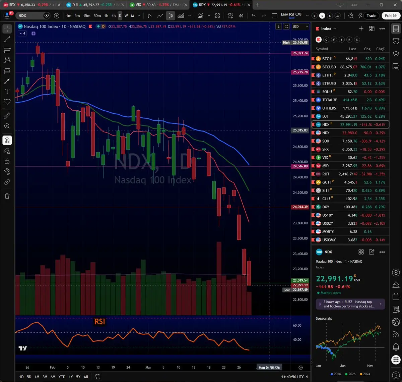
Task: Open the EMA RSI CMF layout dropdown
Action: [308, 16]
